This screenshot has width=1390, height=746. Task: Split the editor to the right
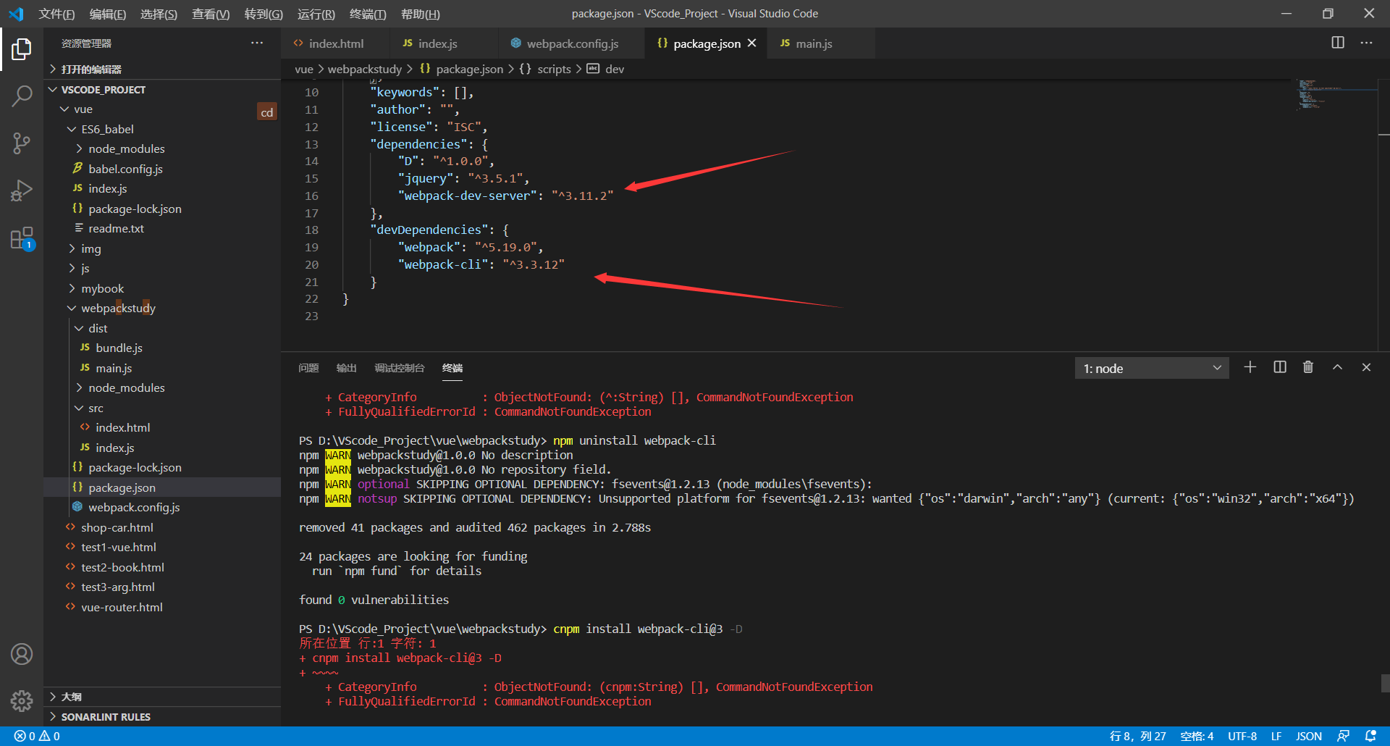[x=1338, y=43]
